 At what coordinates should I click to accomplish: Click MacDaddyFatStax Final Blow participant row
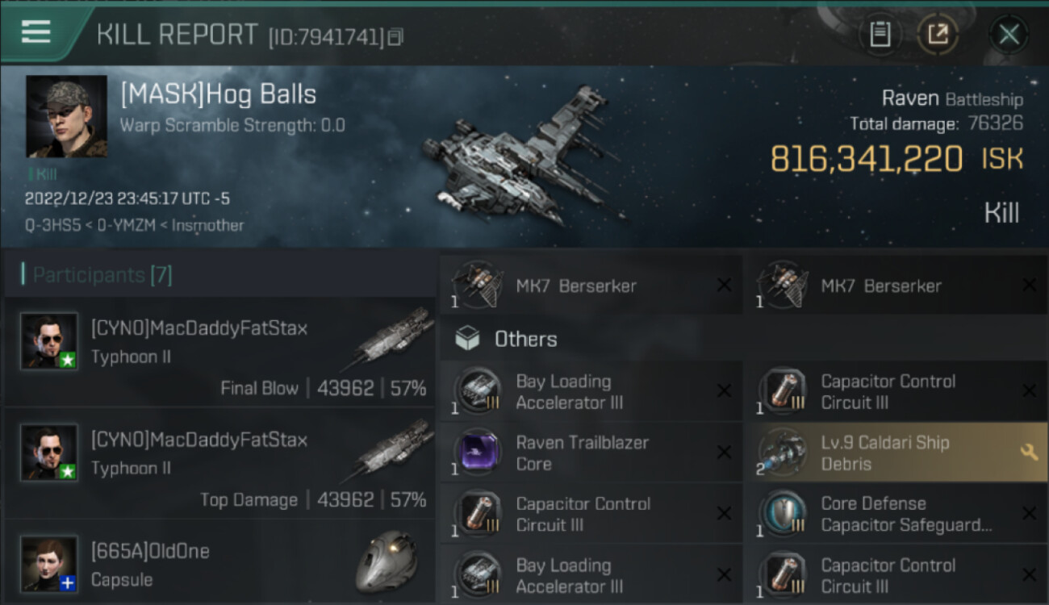(x=219, y=353)
